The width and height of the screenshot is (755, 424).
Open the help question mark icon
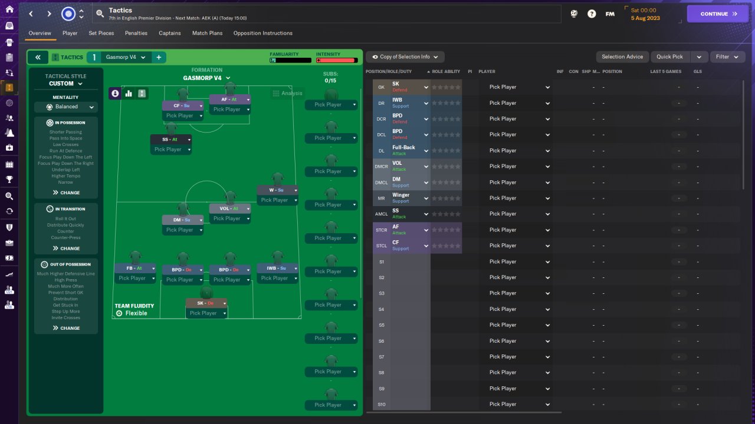point(592,14)
